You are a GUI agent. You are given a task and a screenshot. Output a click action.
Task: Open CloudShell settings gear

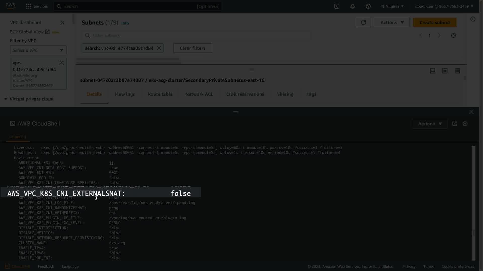[x=465, y=124]
